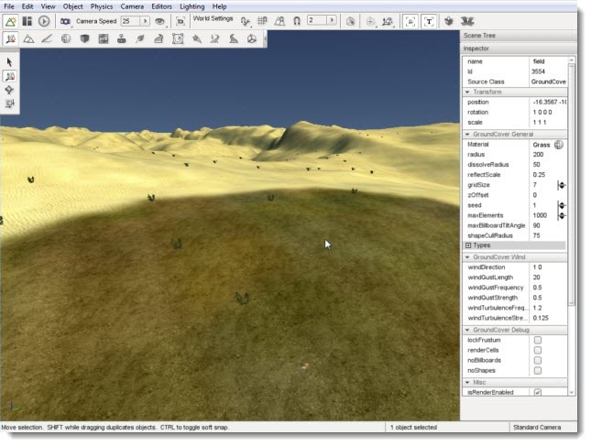
Task: Click the Play Game button in toolbar
Action: pos(44,20)
